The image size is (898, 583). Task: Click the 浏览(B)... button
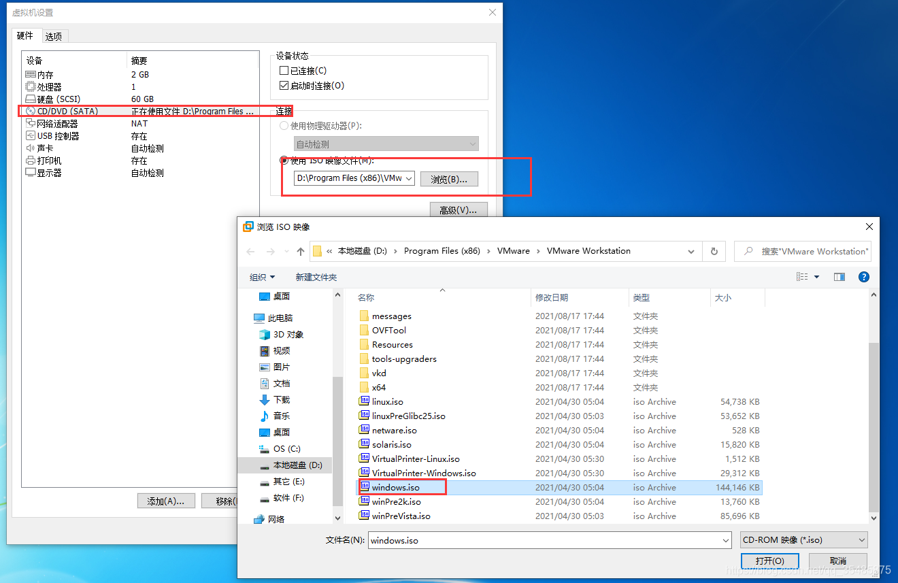point(449,179)
